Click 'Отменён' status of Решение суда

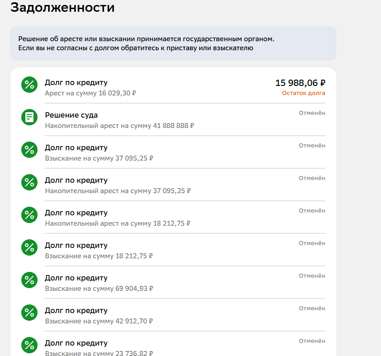312,113
